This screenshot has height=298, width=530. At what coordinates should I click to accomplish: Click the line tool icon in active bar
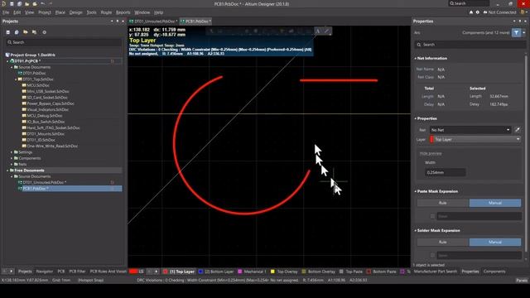327,31
